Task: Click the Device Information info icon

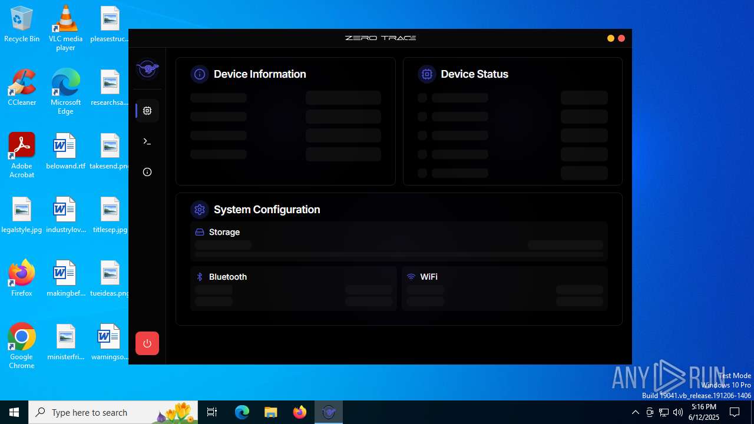Action: [200, 74]
